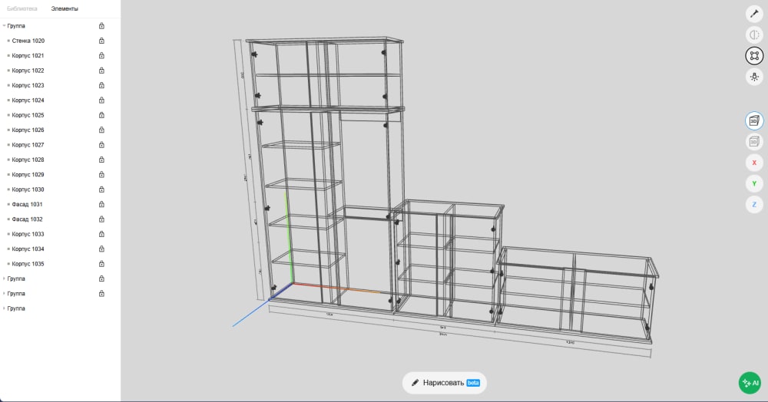Switch to the Библиотека tab
This screenshot has width=768, height=402.
pos(22,8)
